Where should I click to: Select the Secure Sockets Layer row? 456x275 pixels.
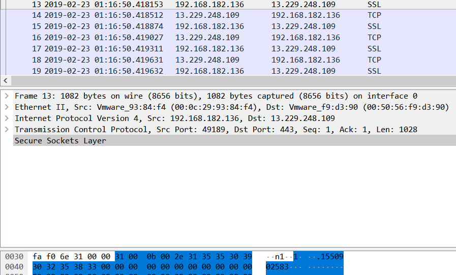click(60, 141)
